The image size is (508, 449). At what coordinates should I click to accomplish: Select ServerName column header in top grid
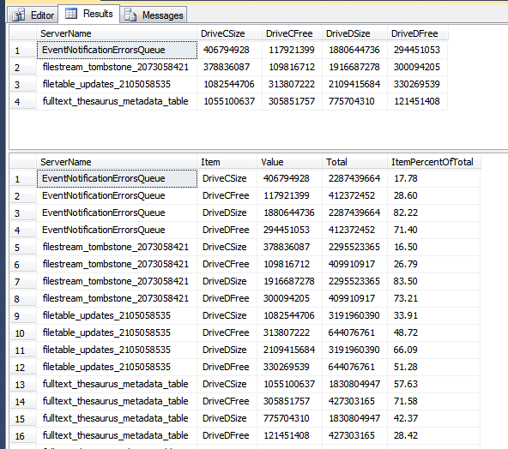[x=117, y=33]
